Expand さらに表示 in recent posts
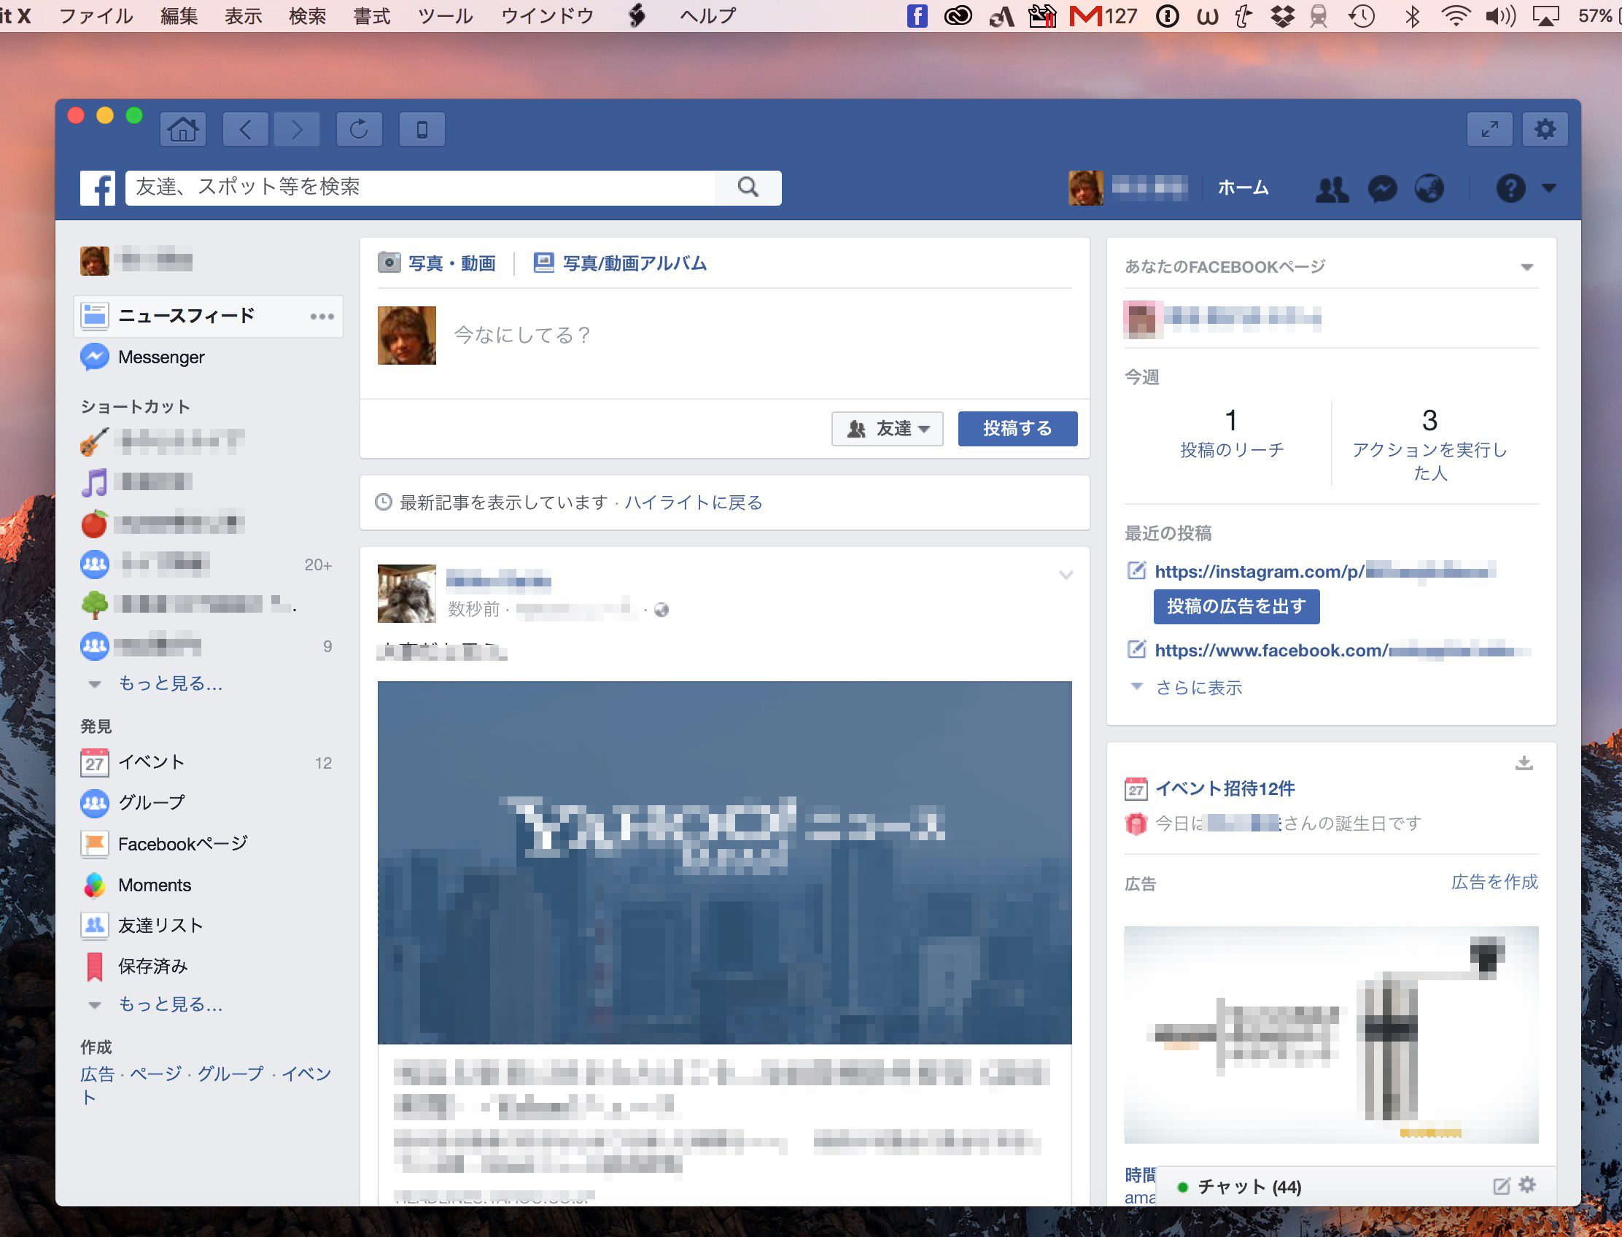1622x1237 pixels. tap(1198, 688)
